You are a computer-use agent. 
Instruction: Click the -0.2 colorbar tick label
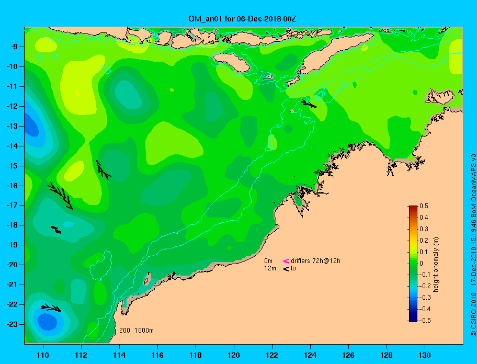pyautogui.click(x=425, y=286)
